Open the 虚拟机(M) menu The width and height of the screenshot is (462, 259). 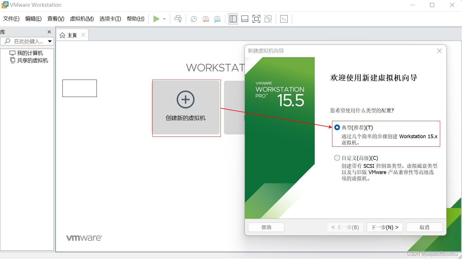click(x=82, y=19)
